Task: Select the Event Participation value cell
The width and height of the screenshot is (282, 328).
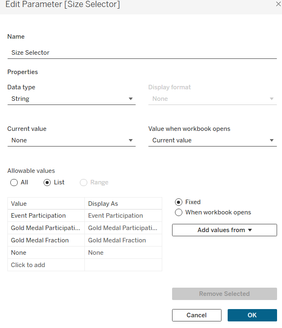Action: tap(46, 216)
